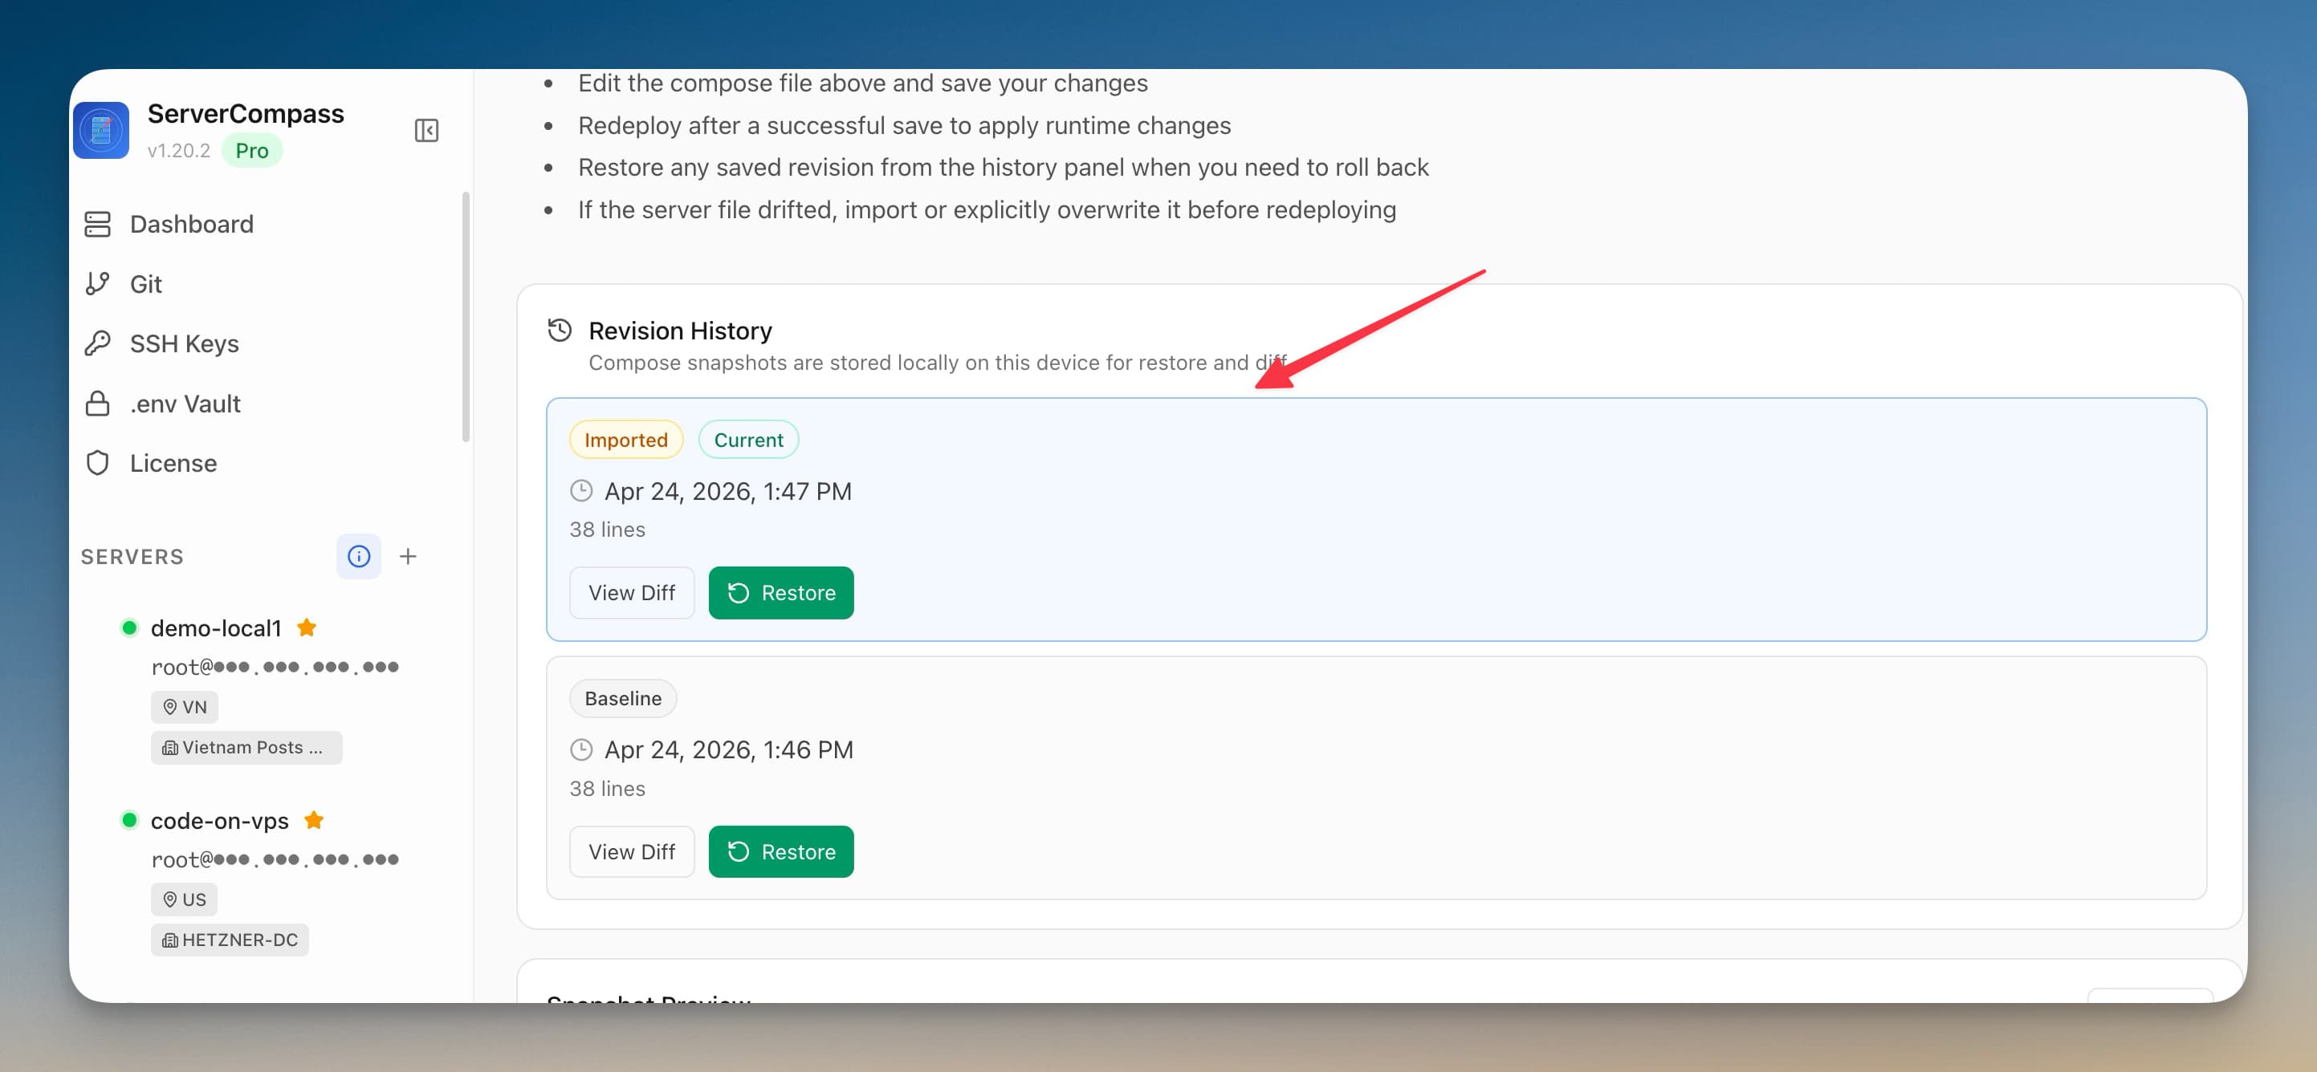Click the sidebar scrollbar

click(465, 317)
